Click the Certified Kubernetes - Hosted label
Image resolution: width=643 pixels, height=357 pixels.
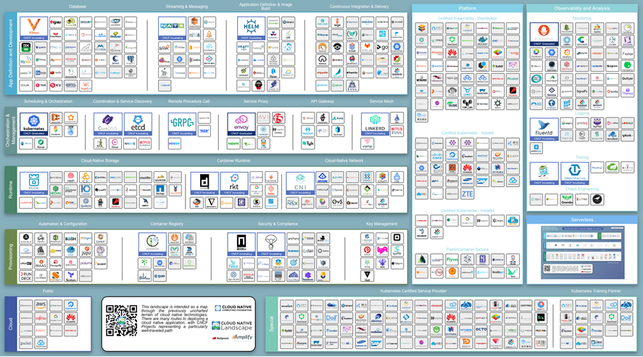click(x=467, y=133)
